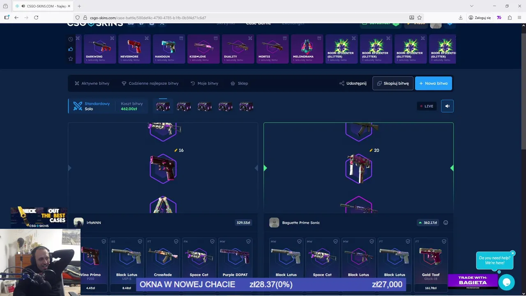Click shield check on irfaNNN's Space Cat card

point(212,241)
